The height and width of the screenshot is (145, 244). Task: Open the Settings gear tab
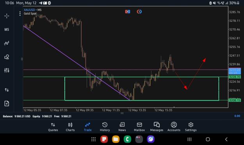point(191,127)
